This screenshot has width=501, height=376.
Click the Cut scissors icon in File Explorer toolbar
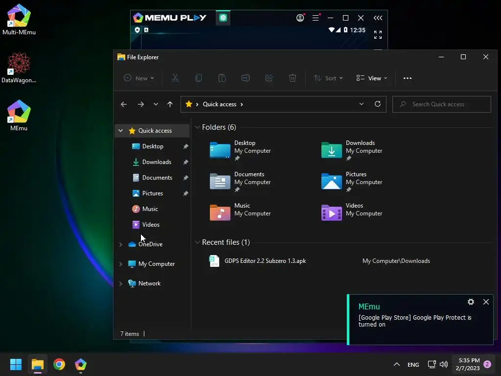175,78
